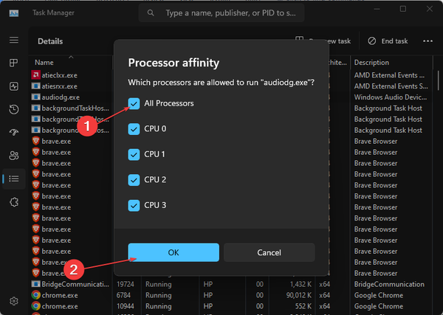
Task: Select the Details page icon
Action: pos(14,179)
